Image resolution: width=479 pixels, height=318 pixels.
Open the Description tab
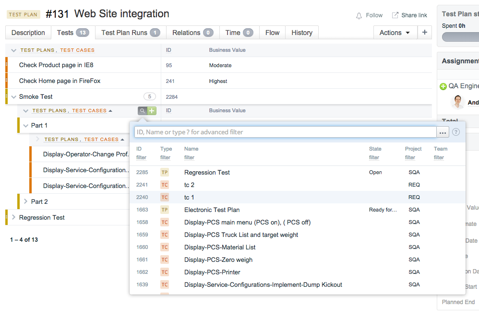tap(28, 33)
